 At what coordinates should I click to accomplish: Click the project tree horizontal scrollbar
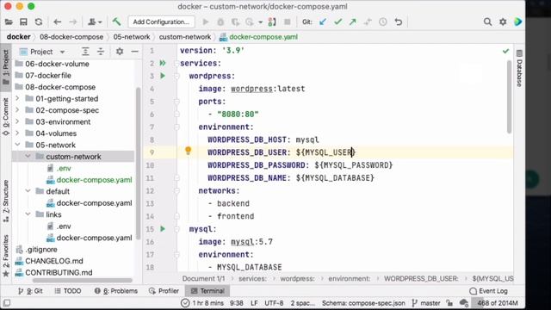tap(83, 281)
